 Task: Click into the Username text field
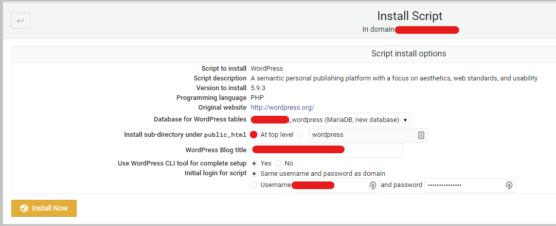tap(335, 186)
